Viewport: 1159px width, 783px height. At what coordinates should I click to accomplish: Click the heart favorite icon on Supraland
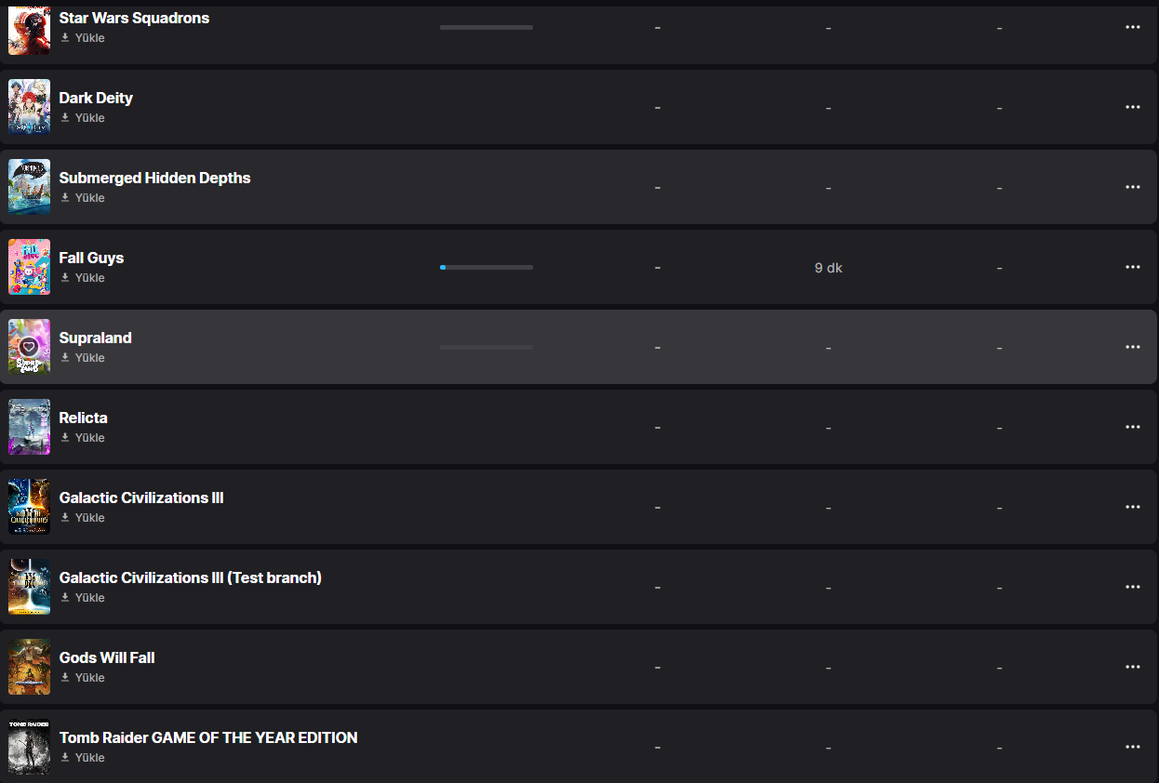pos(29,346)
